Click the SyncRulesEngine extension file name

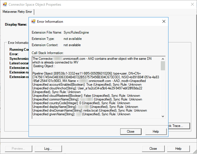point(76,32)
